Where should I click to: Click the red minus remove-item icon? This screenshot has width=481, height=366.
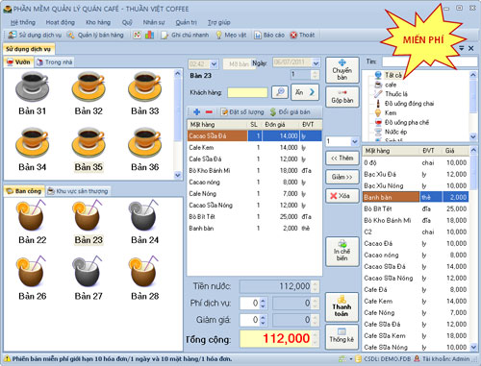click(x=209, y=111)
